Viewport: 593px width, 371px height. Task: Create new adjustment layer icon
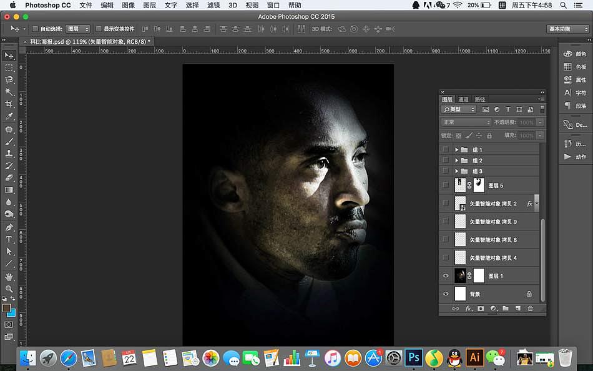pos(493,309)
